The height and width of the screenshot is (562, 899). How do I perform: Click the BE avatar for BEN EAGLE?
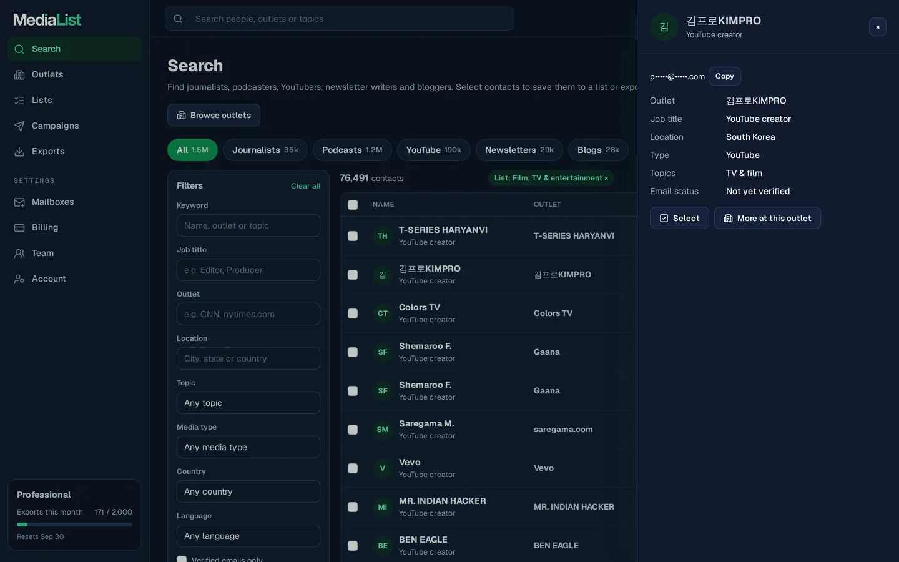(383, 546)
